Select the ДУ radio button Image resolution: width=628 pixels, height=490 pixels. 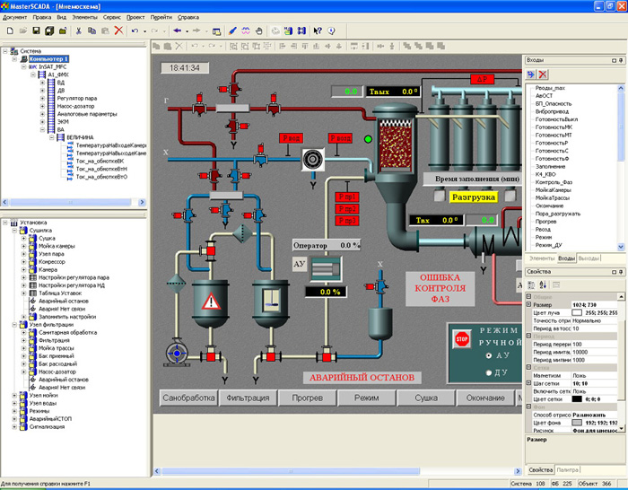[x=489, y=372]
